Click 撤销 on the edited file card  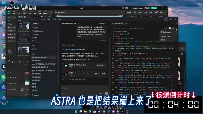point(97,74)
